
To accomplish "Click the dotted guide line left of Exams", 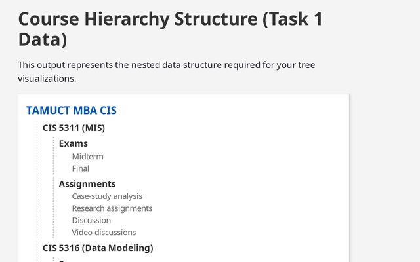I will coord(37,143).
